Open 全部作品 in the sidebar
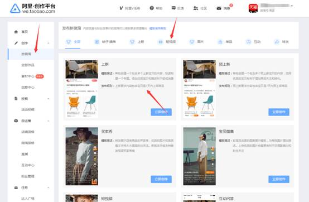This screenshot has height=202, width=309. [28, 65]
